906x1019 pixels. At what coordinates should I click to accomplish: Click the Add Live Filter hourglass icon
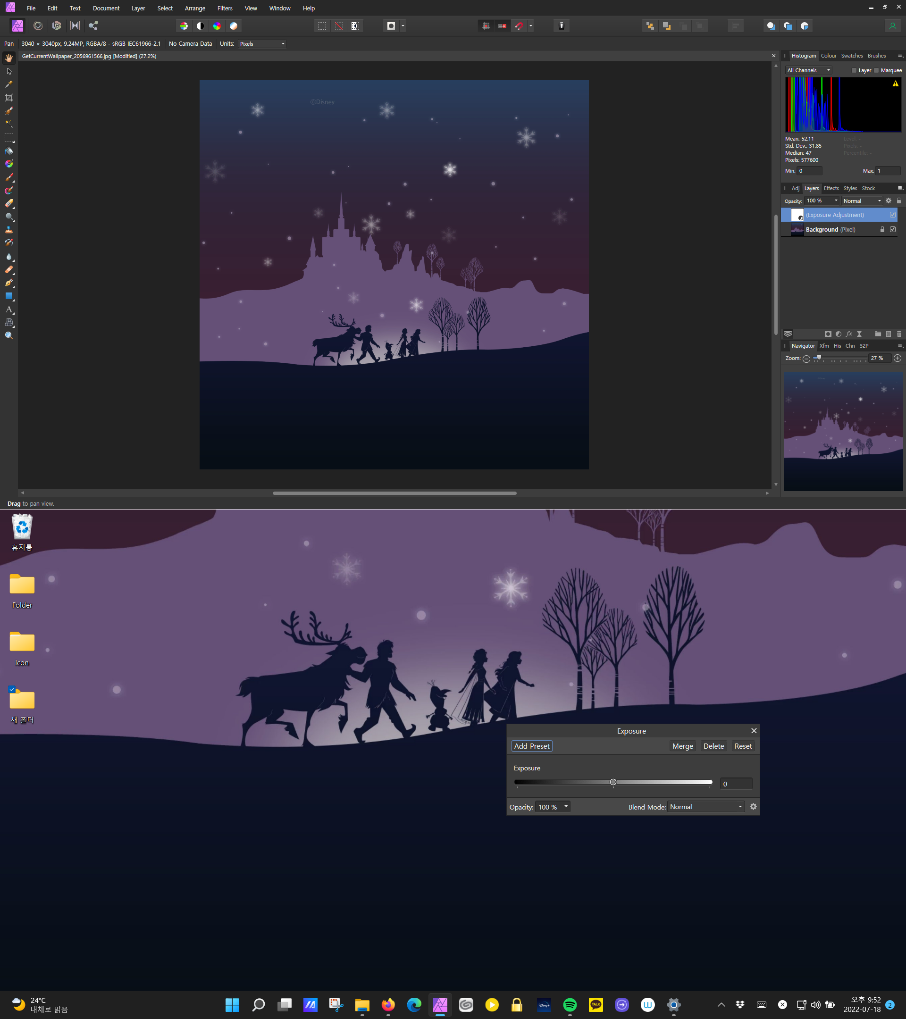(x=859, y=334)
